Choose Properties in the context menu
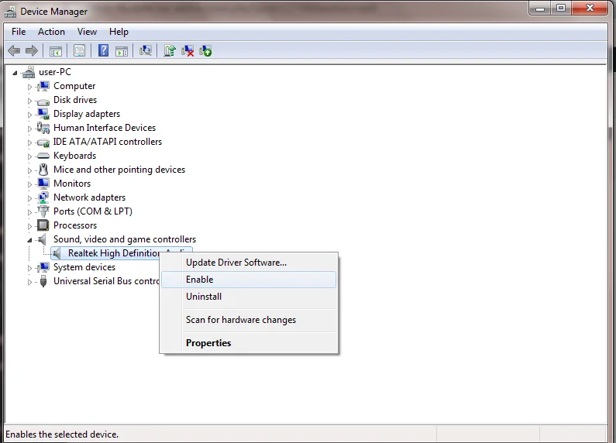616x443 pixels. pyautogui.click(x=249, y=343)
